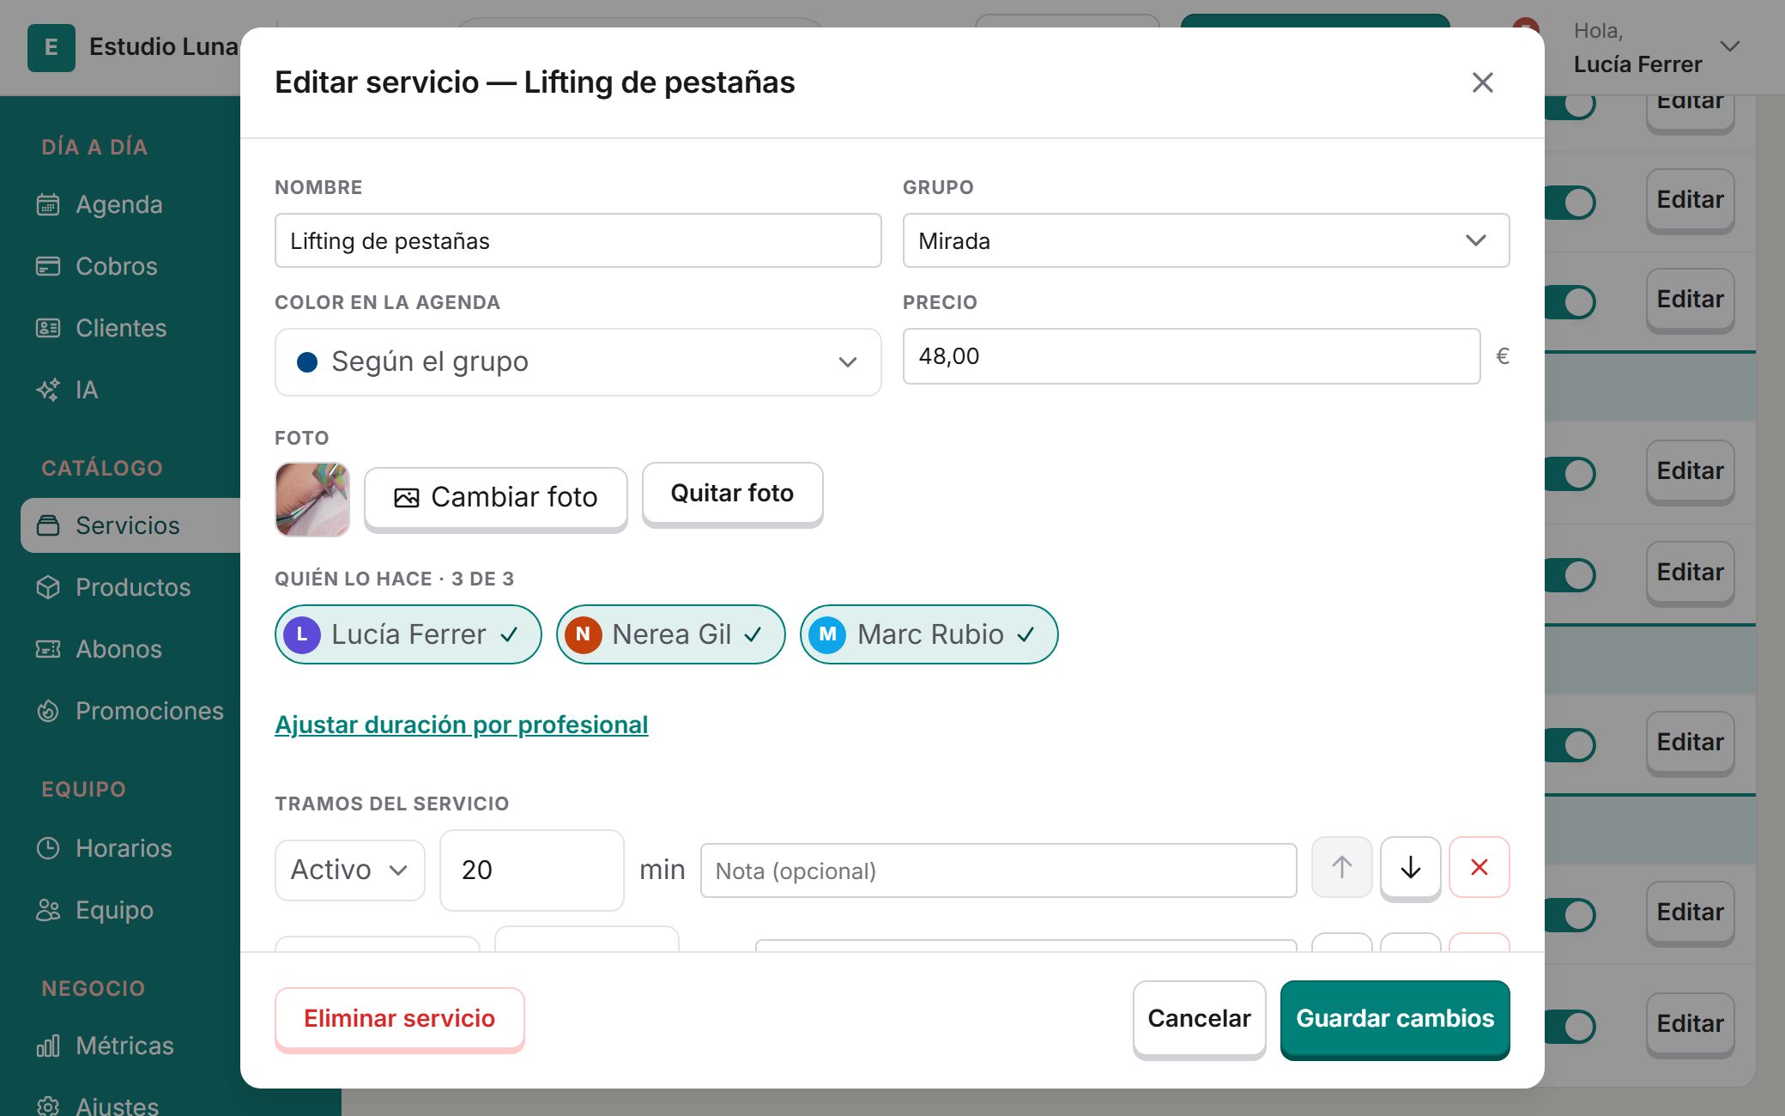Viewport: 1785px width, 1116px height.
Task: Click the Estudio Luna logo badge
Action: [51, 47]
